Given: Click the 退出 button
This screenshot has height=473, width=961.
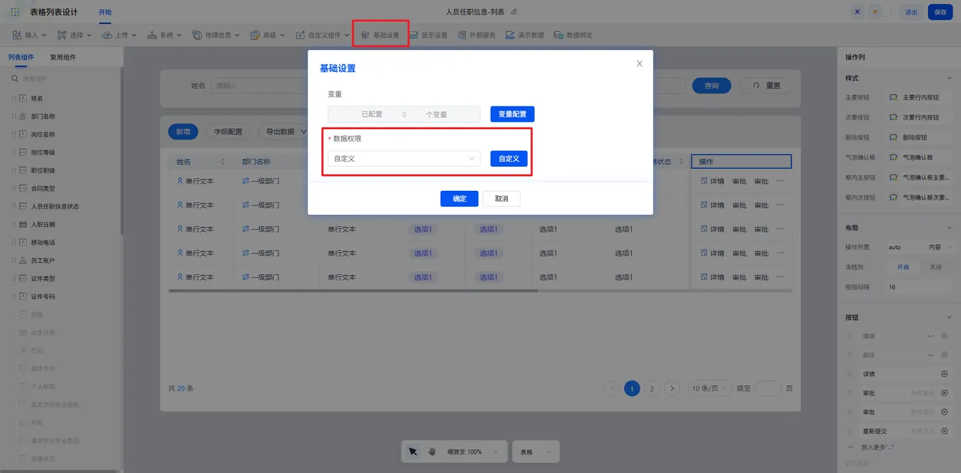Looking at the screenshot, I should (x=911, y=12).
